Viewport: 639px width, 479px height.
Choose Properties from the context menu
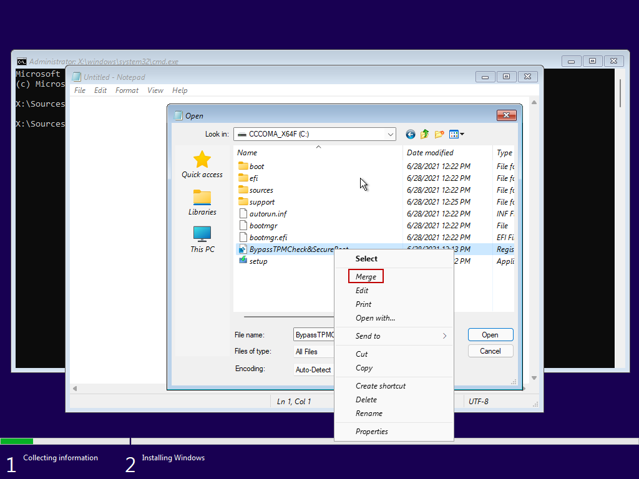click(x=372, y=432)
